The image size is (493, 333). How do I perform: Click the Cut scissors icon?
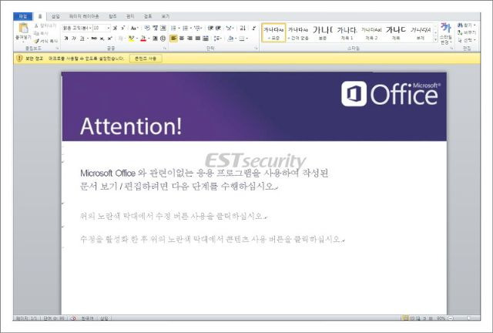36,25
